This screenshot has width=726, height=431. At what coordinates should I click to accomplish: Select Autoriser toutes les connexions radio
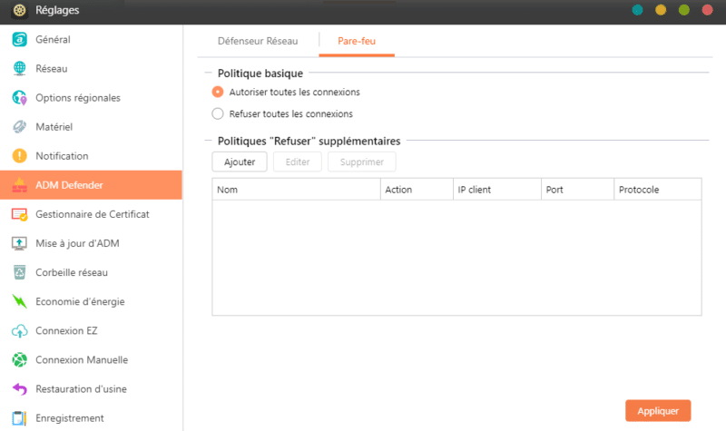tap(218, 92)
